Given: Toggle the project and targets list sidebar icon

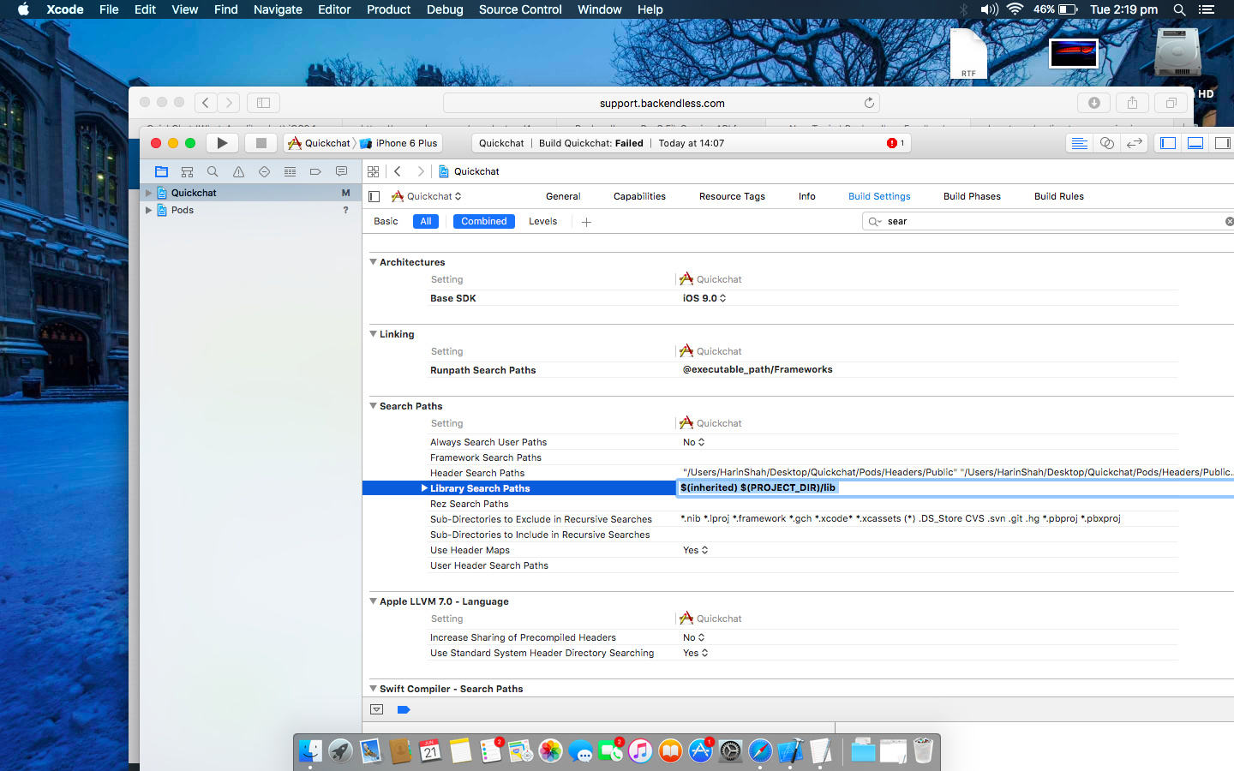Looking at the screenshot, I should click(374, 196).
